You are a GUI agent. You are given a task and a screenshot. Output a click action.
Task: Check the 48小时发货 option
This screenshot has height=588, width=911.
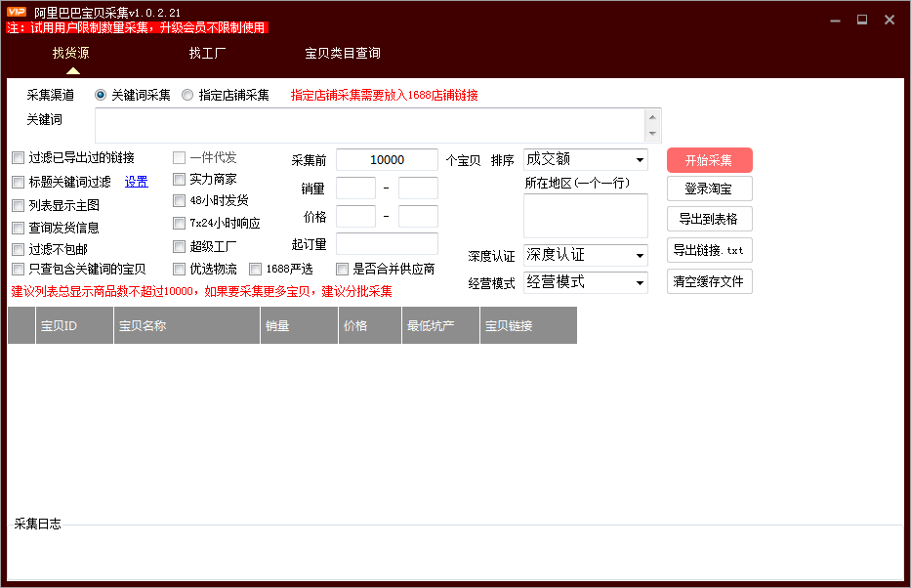[179, 200]
